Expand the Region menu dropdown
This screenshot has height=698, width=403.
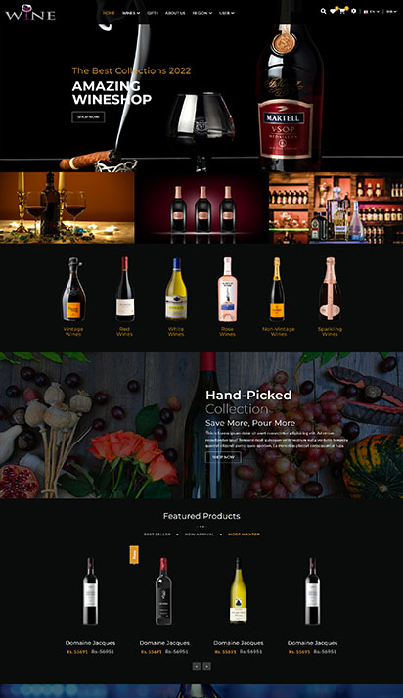click(201, 13)
